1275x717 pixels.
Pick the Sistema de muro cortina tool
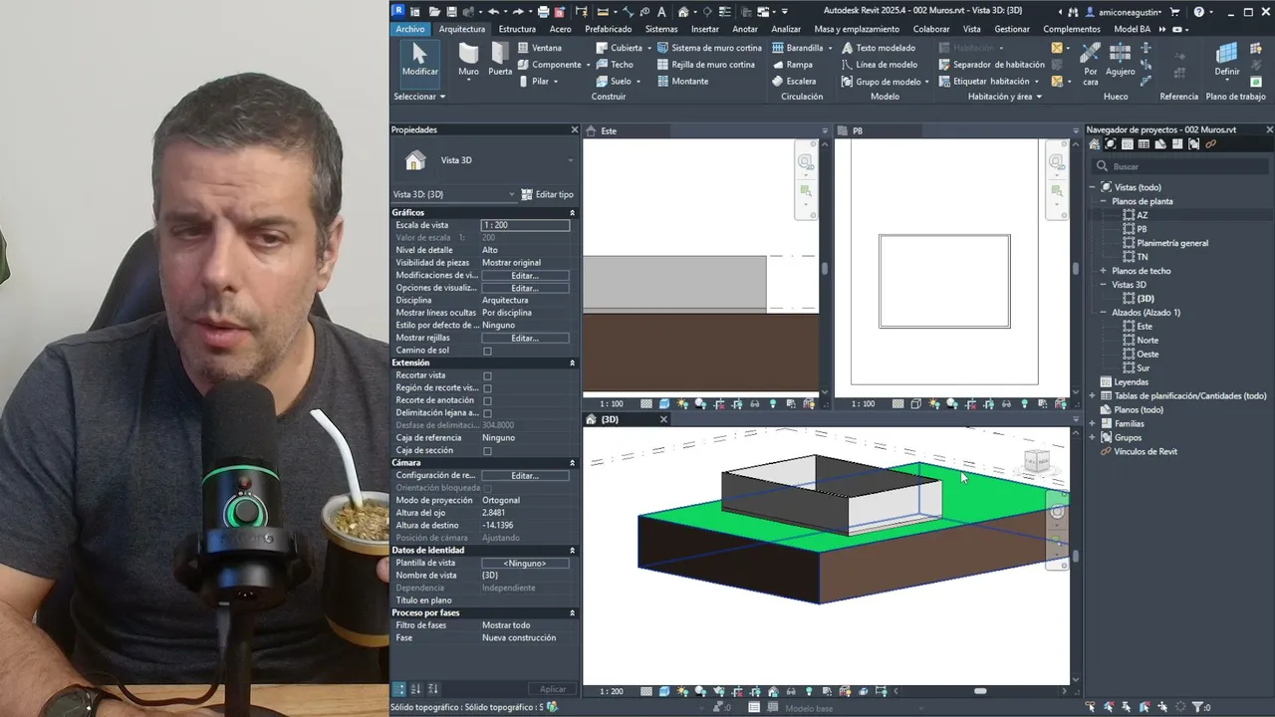[709, 48]
